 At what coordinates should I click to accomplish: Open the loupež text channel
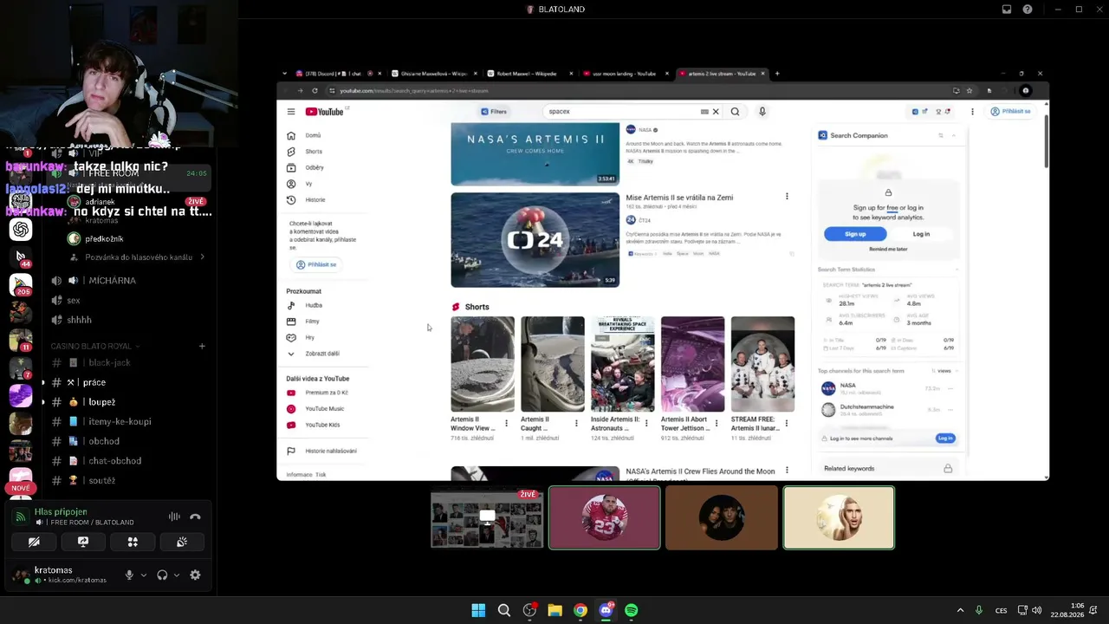101,403
